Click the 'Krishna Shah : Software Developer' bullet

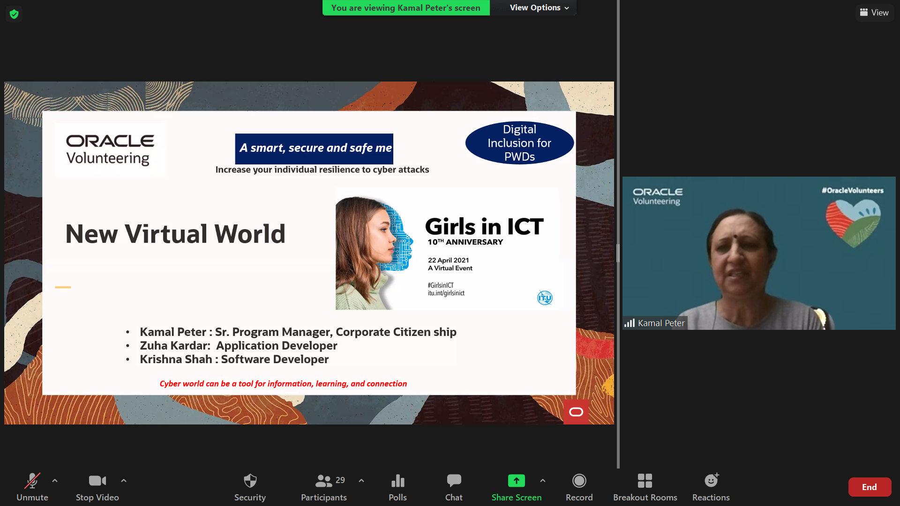[x=234, y=359]
